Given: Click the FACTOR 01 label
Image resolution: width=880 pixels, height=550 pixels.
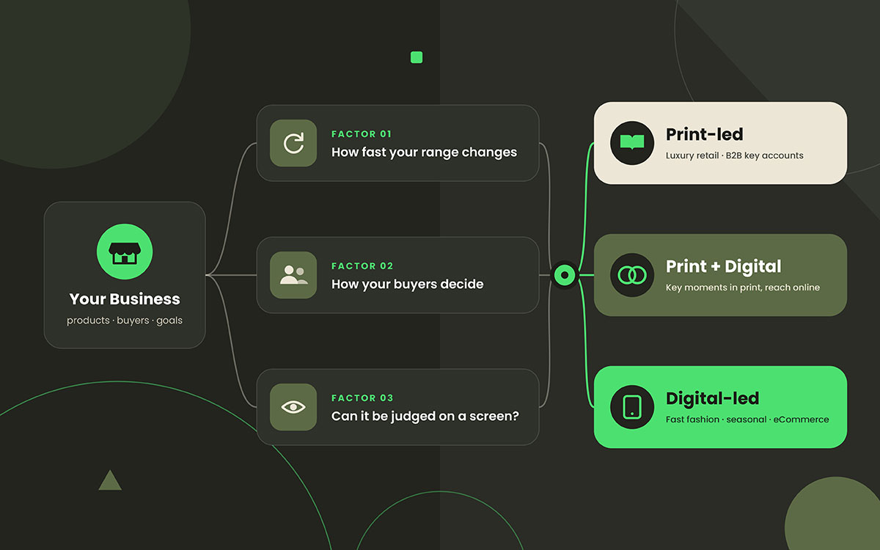Looking at the screenshot, I should [362, 134].
